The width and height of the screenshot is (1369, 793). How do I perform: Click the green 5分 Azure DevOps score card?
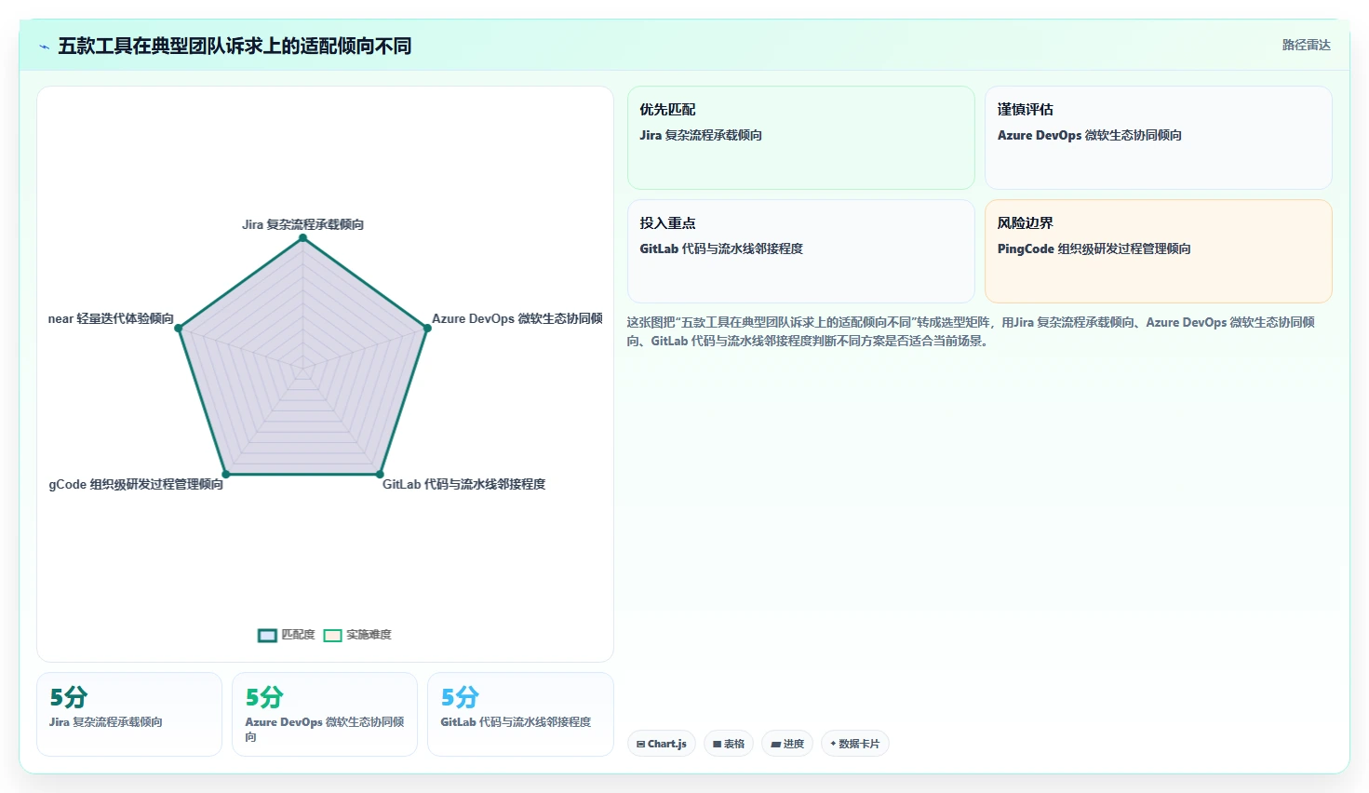pos(325,714)
